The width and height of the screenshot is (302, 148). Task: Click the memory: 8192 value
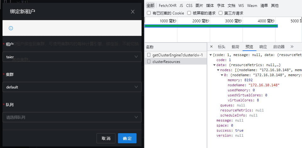click(249, 80)
